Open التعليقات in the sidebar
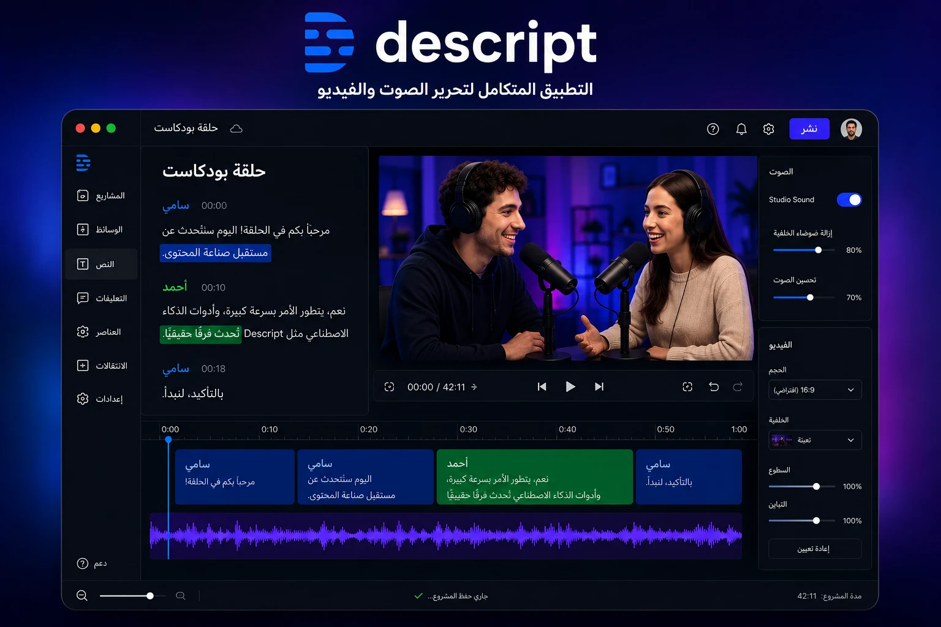 (x=101, y=298)
